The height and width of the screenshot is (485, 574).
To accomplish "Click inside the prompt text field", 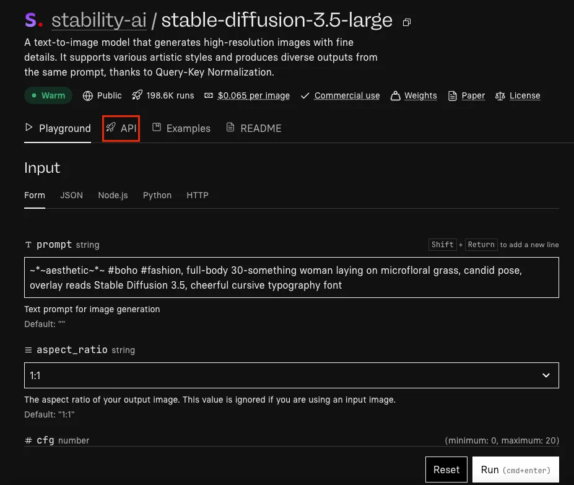I will click(291, 277).
